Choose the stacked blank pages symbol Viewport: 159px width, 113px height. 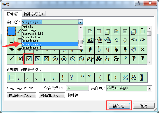coord(107,31)
